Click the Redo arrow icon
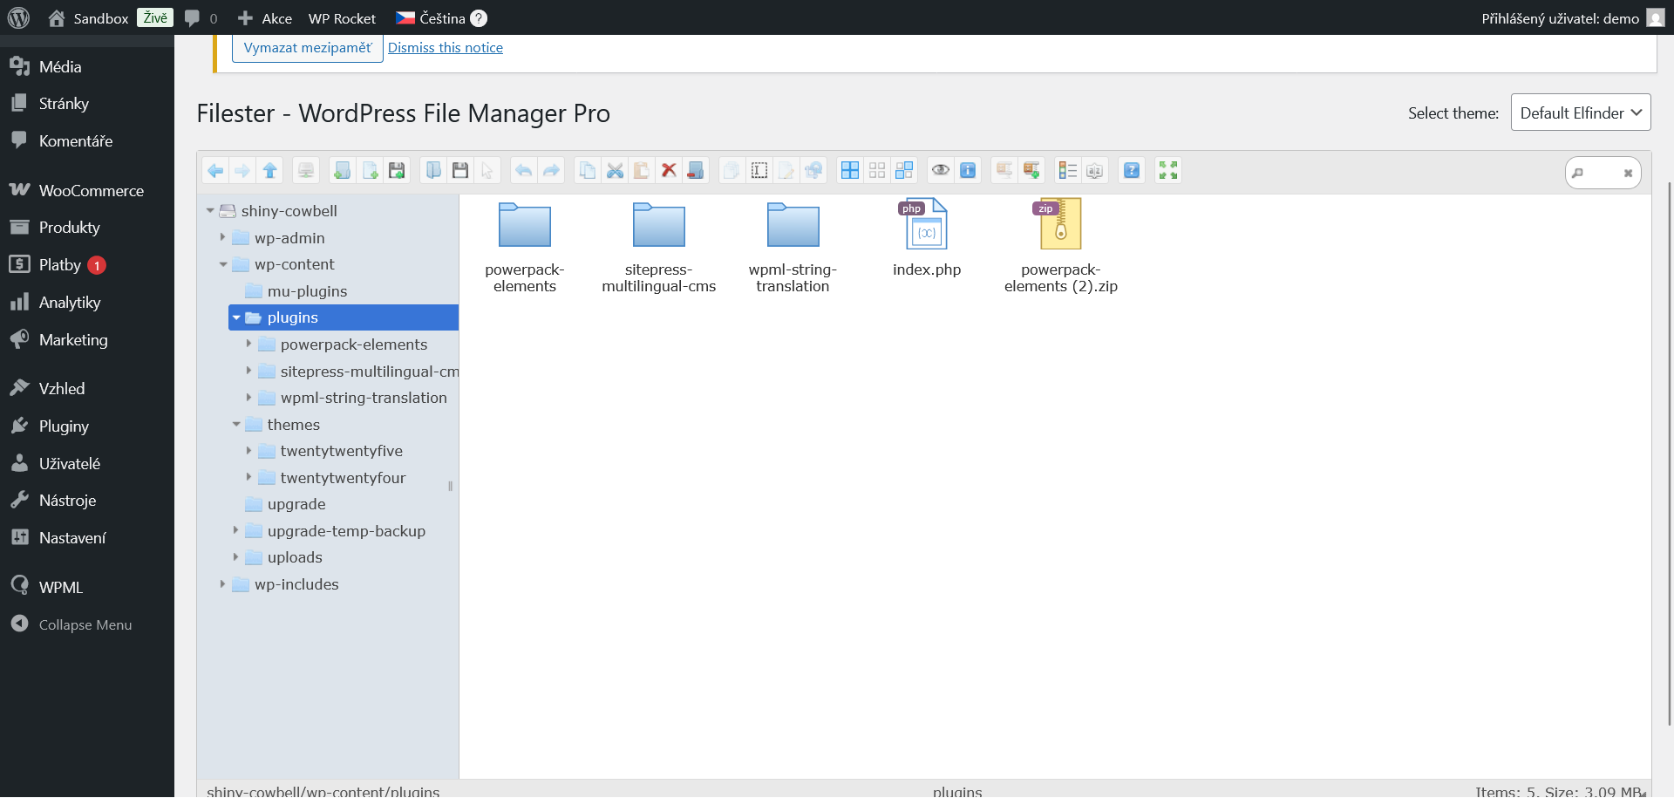 [x=551, y=171]
